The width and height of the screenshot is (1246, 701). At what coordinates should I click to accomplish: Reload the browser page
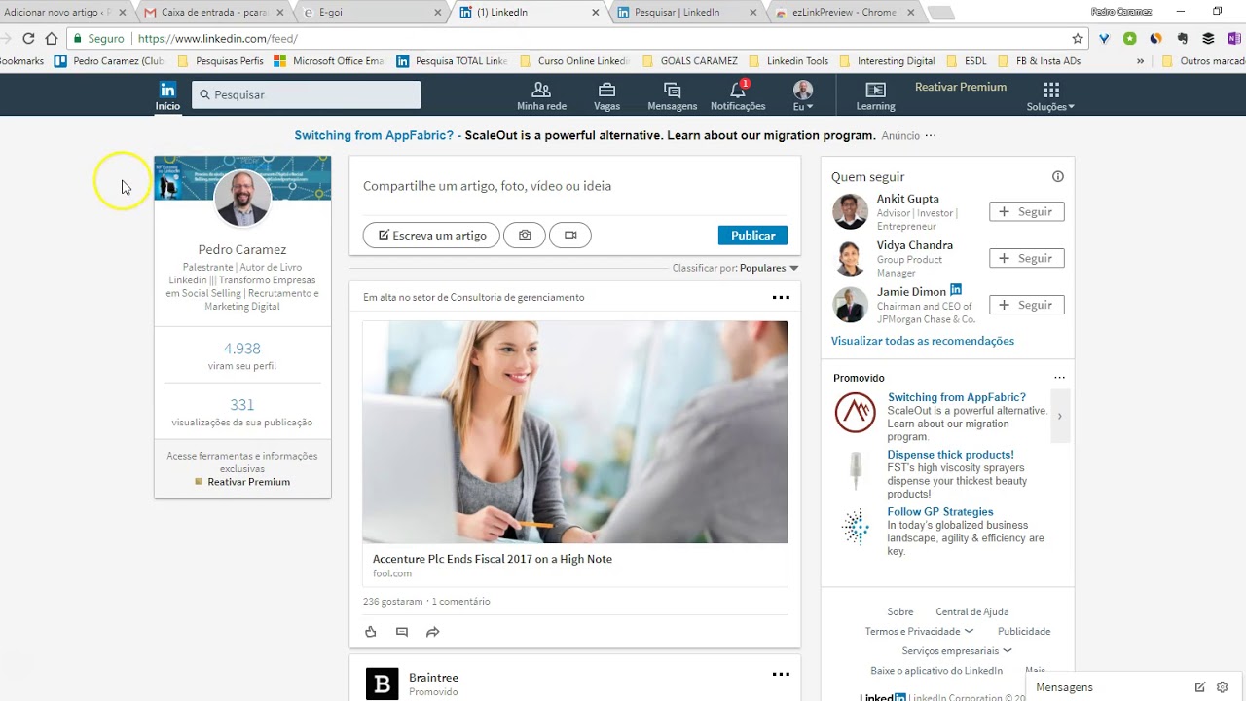pos(28,39)
